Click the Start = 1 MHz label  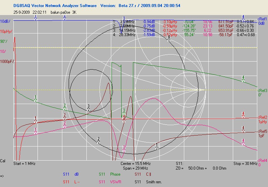(24, 164)
